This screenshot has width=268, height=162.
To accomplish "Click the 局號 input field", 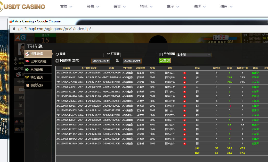I will 85,55.
